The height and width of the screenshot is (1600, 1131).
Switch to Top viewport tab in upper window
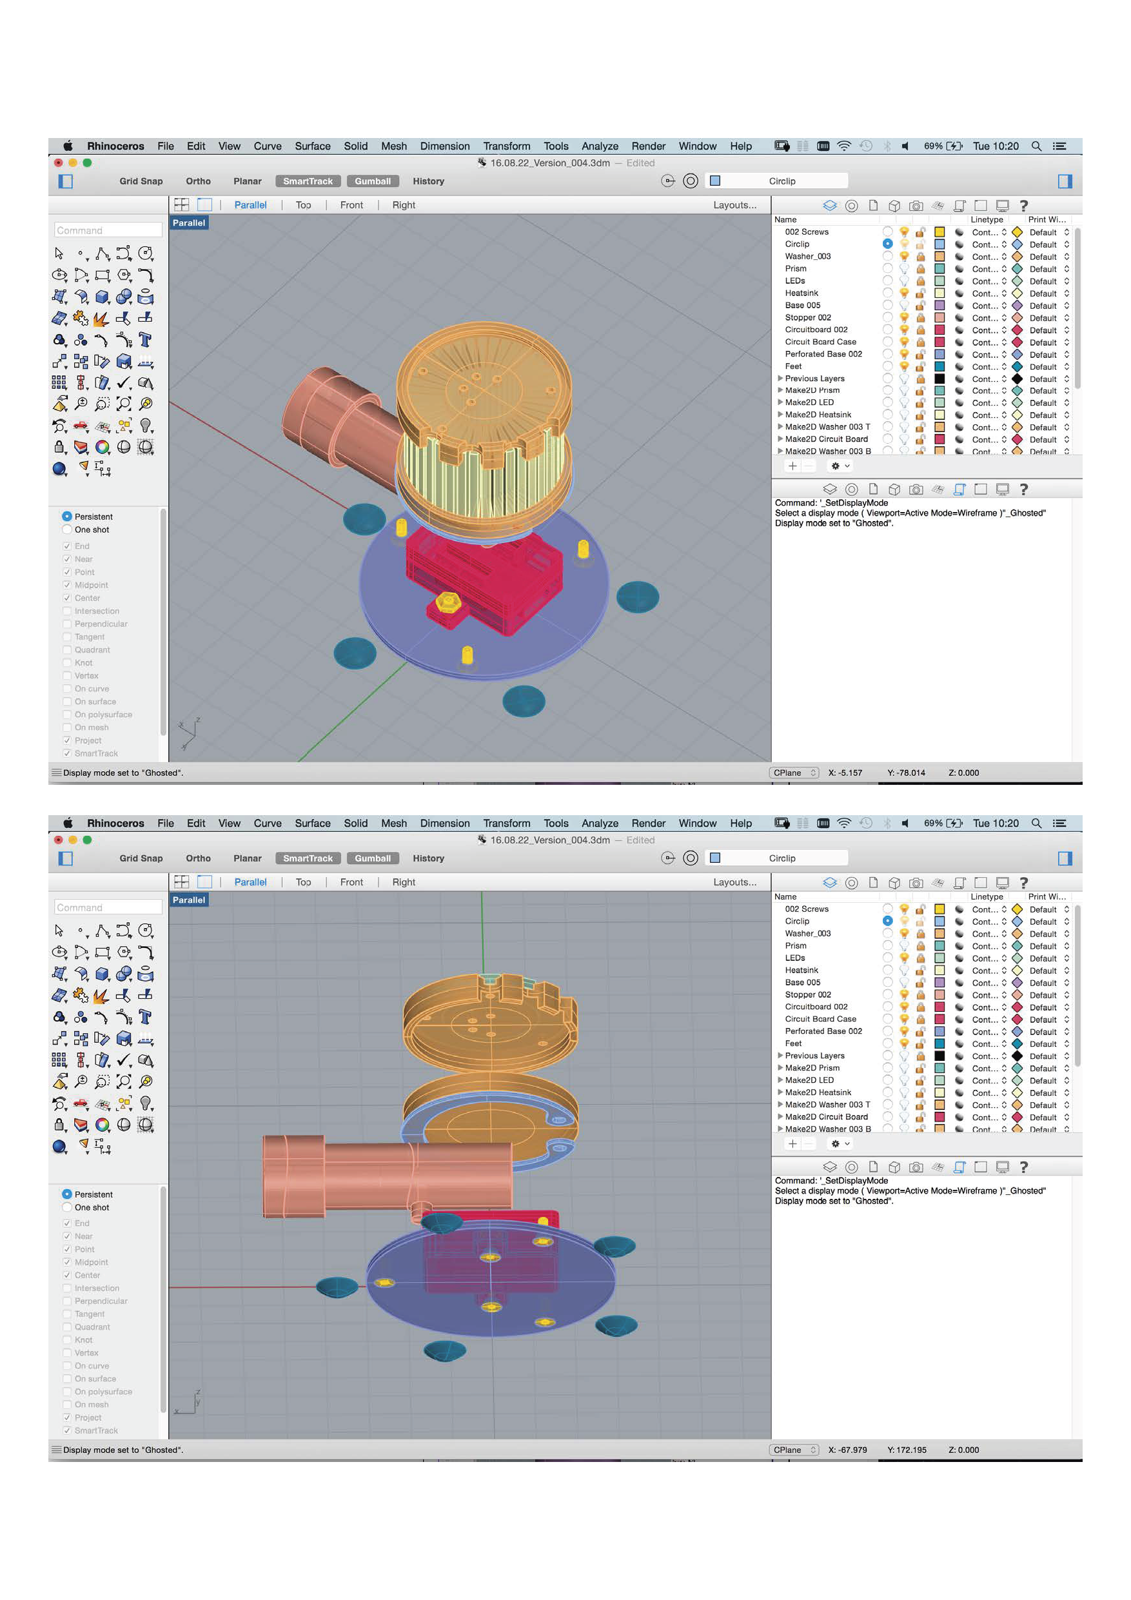coord(303,205)
